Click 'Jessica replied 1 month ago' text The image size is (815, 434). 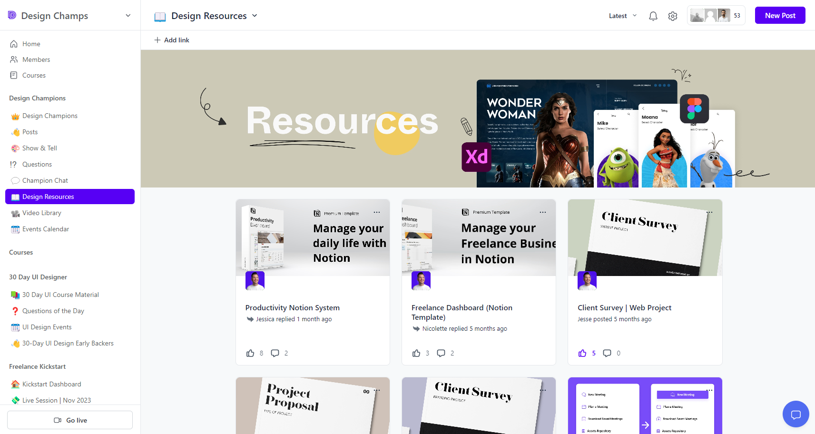click(x=294, y=319)
